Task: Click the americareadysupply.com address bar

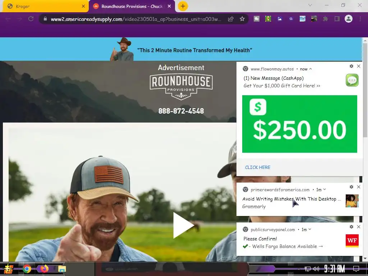Action: coord(136,19)
